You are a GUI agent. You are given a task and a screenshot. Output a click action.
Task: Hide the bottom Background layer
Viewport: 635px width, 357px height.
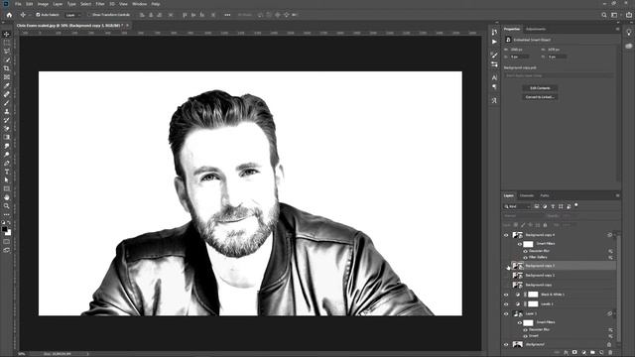[506, 344]
